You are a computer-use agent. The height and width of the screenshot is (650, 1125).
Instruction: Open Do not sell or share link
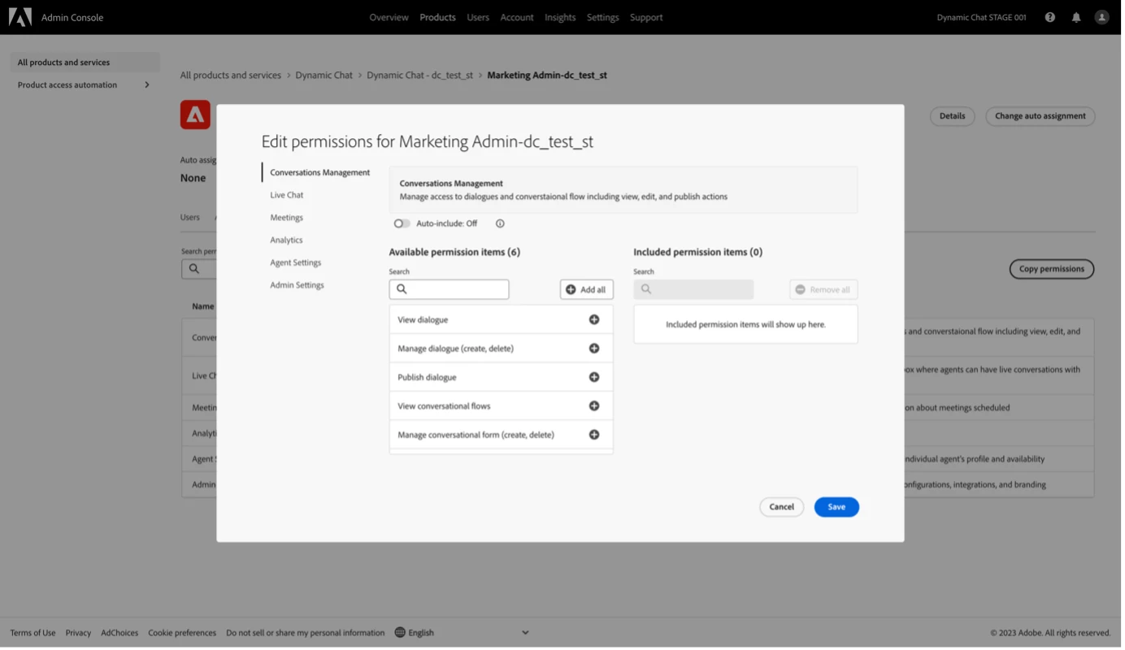(306, 635)
